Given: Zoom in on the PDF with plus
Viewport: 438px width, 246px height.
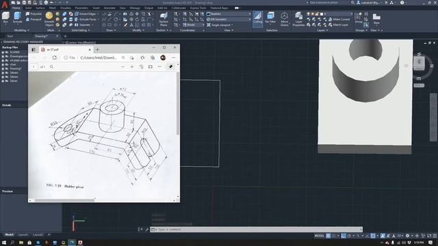Looking at the screenshot, I should click(132, 67).
